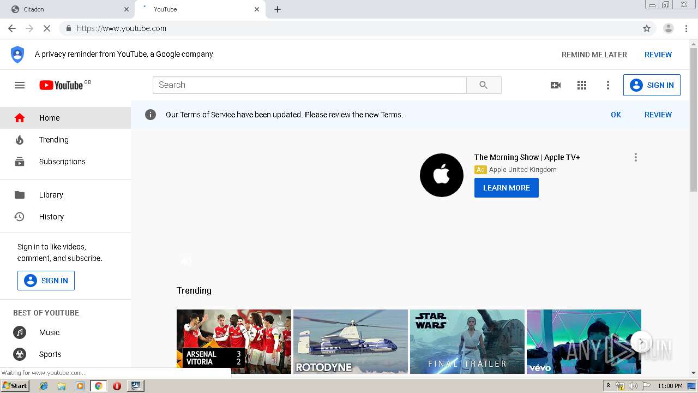Select Home in the sidebar
This screenshot has height=393, width=698.
tap(65, 118)
